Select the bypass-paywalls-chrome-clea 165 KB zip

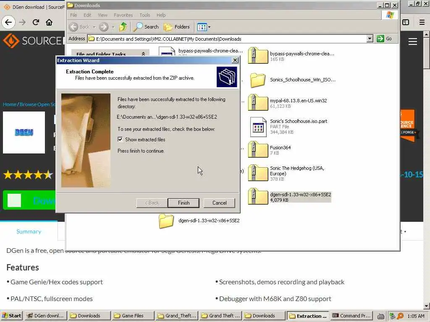291,56
